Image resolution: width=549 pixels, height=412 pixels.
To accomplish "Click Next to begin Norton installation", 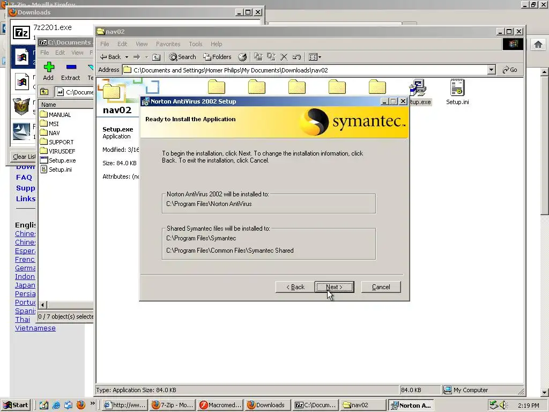I will (334, 287).
